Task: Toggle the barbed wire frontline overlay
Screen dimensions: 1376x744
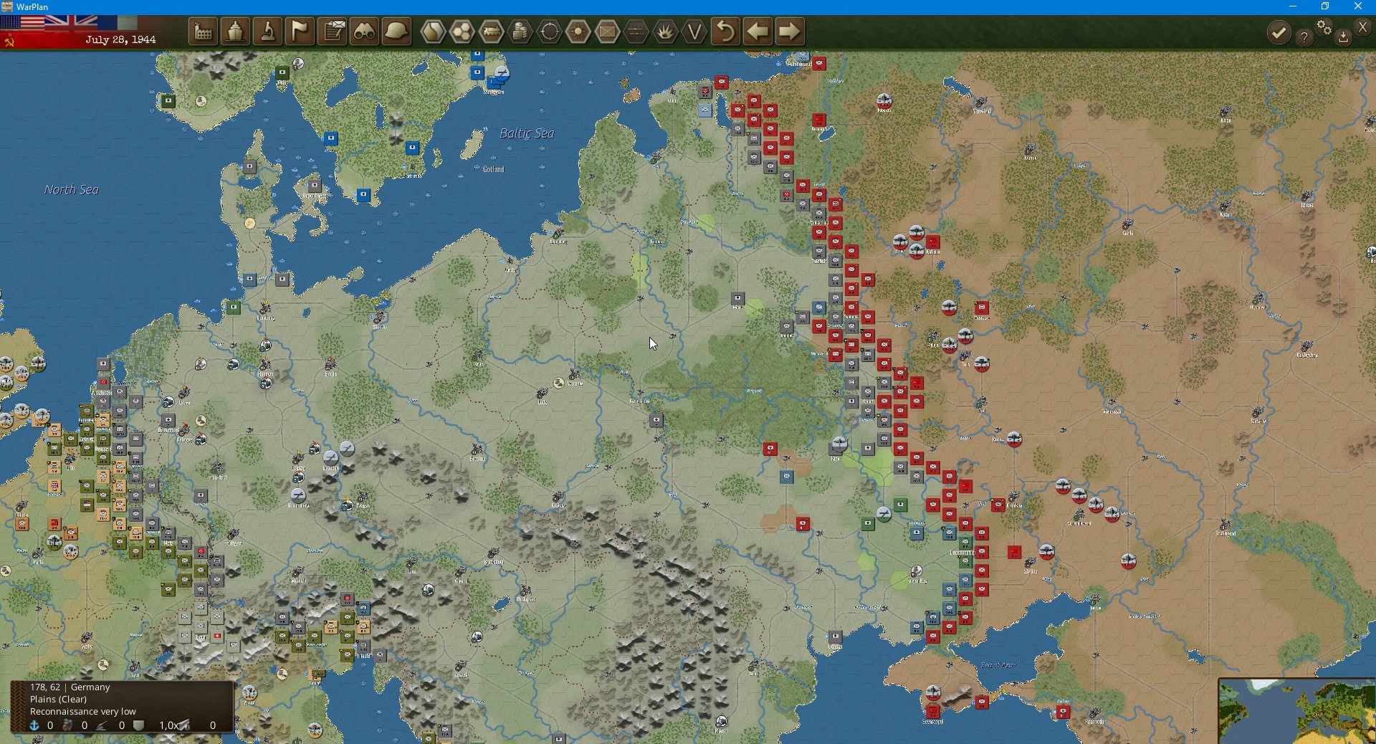Action: tap(636, 32)
